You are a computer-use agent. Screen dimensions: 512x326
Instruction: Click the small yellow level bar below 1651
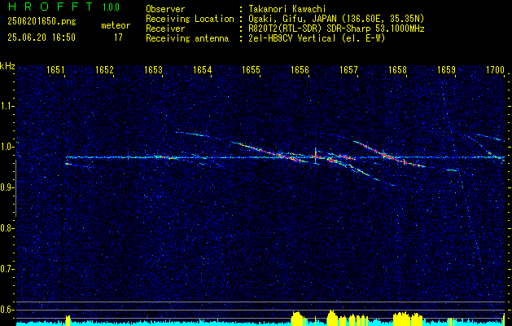[x=68, y=321]
